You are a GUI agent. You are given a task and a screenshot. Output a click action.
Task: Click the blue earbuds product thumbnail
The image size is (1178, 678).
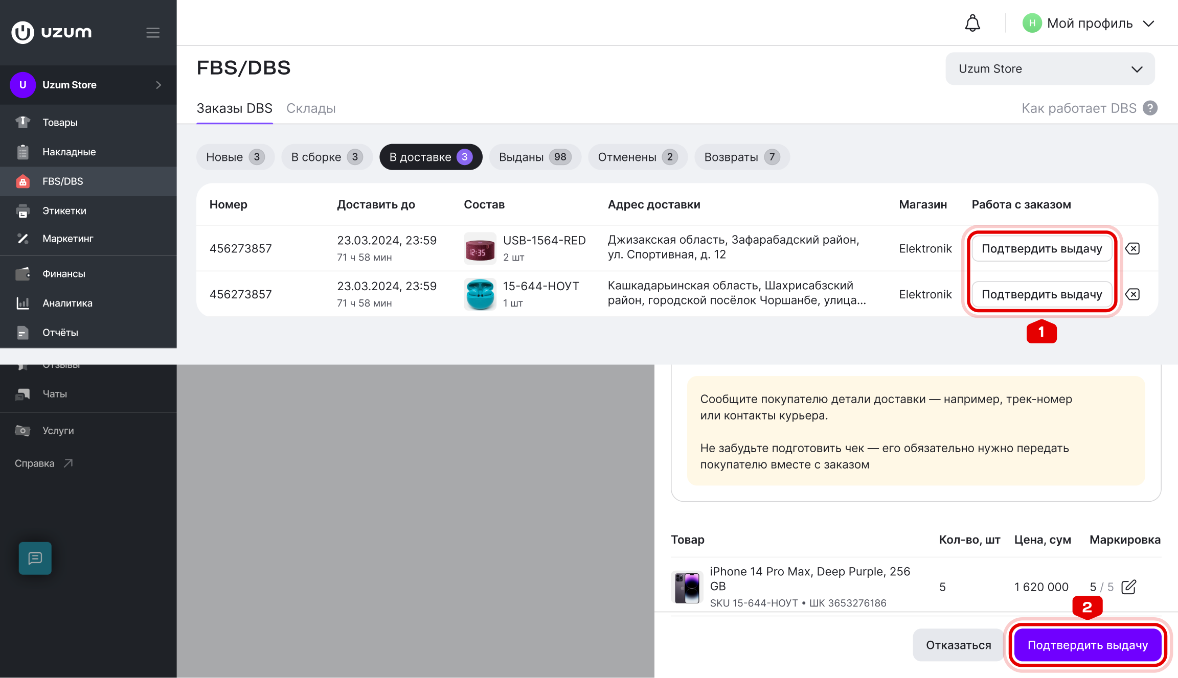pyautogui.click(x=480, y=294)
